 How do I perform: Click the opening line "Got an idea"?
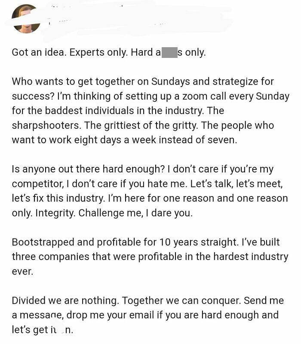pos(38,53)
